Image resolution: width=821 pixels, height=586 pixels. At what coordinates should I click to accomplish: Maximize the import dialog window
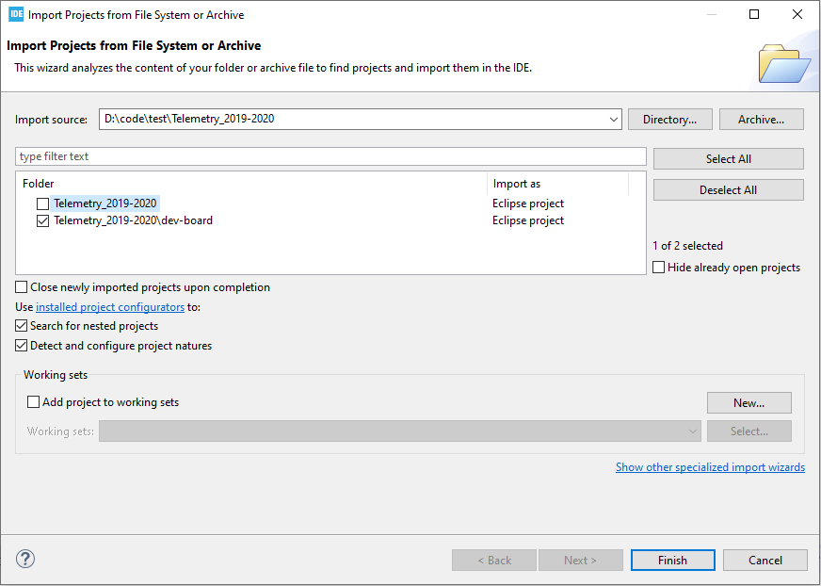(754, 14)
